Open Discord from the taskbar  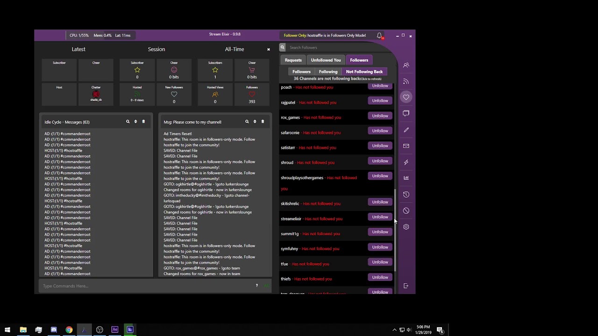point(54,330)
